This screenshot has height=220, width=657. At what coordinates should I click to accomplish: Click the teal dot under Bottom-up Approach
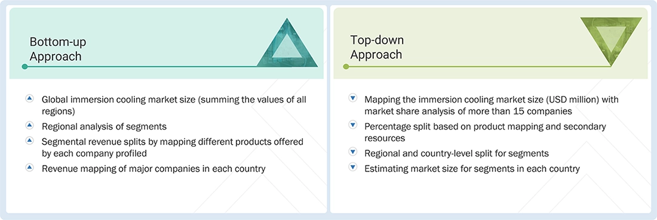[24, 67]
